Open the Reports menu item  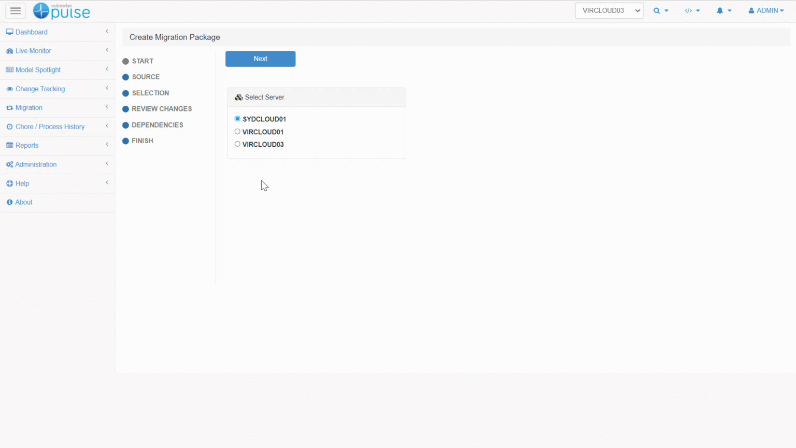tap(27, 146)
